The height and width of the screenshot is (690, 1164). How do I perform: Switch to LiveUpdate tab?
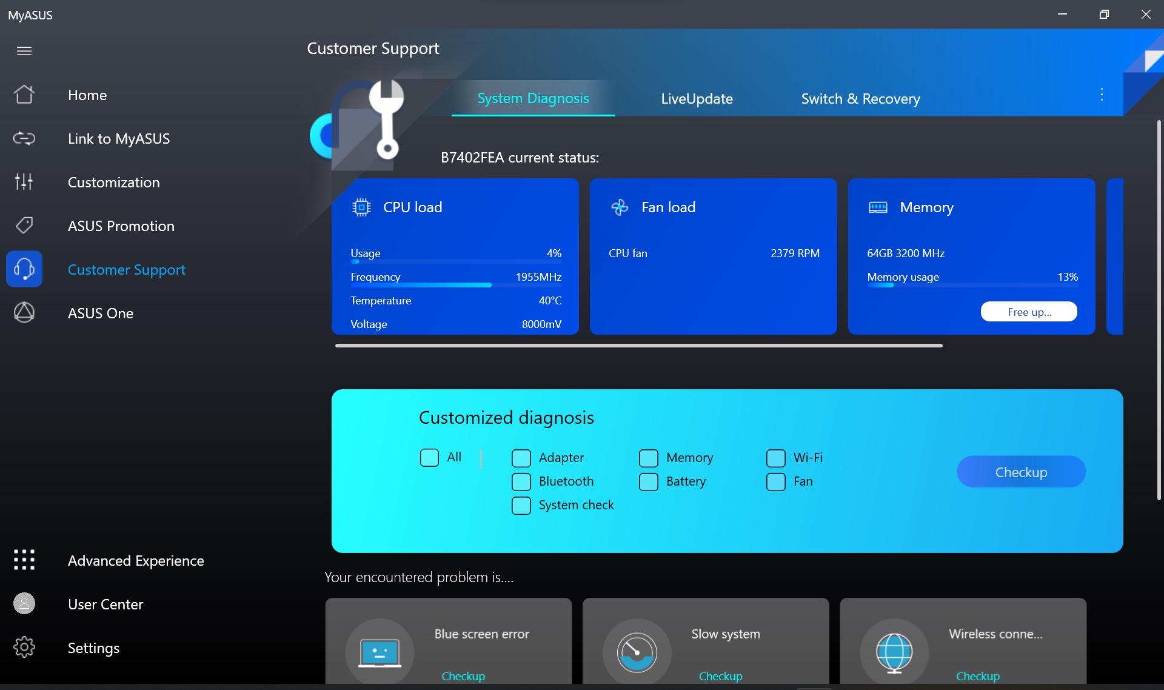tap(696, 98)
